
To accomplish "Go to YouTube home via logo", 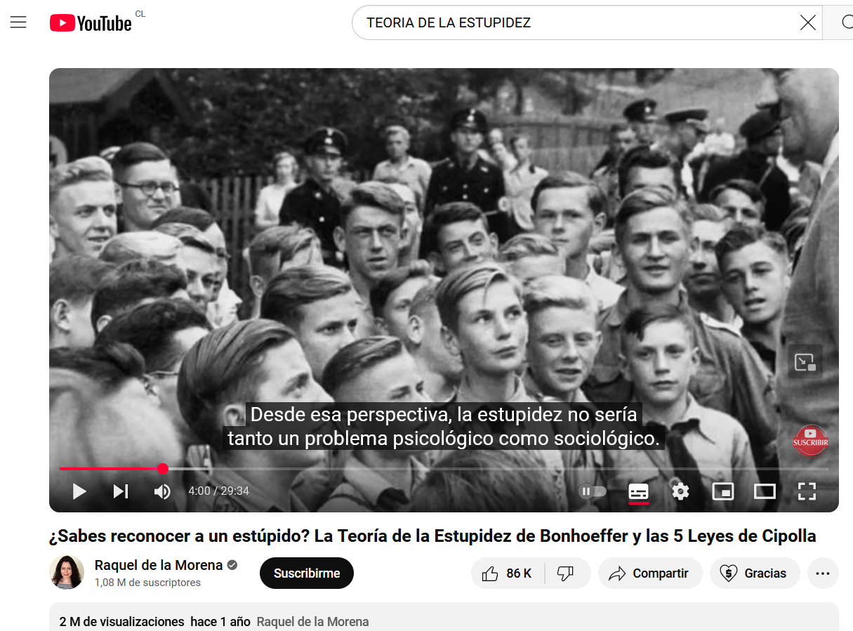I will click(91, 23).
